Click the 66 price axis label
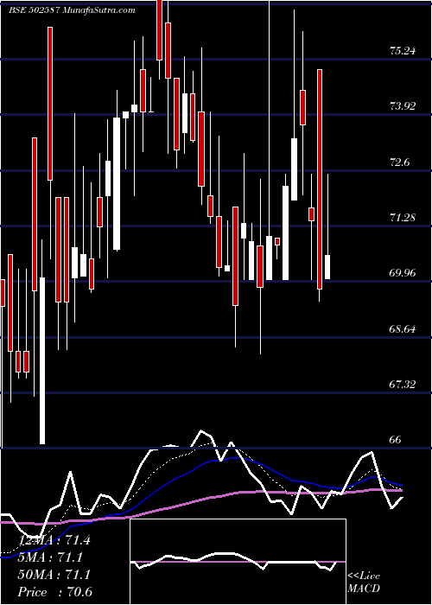Image resolution: width=432 pixels, height=605 pixels. (x=396, y=440)
